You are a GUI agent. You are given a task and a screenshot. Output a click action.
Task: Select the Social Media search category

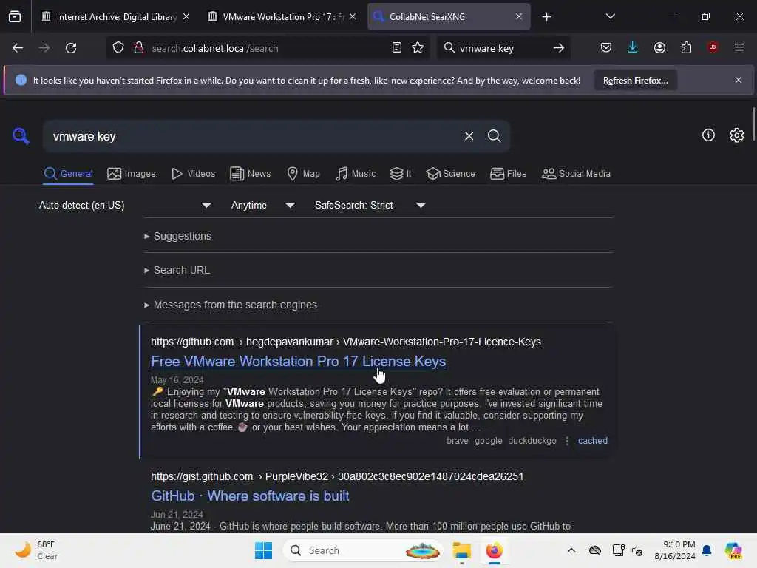576,173
